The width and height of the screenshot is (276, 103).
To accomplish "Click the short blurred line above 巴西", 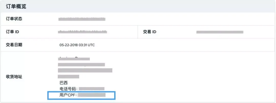I will pyautogui.click(x=68, y=76).
